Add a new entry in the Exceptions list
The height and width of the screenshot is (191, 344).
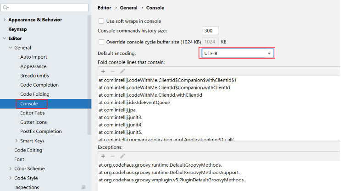tap(103, 156)
